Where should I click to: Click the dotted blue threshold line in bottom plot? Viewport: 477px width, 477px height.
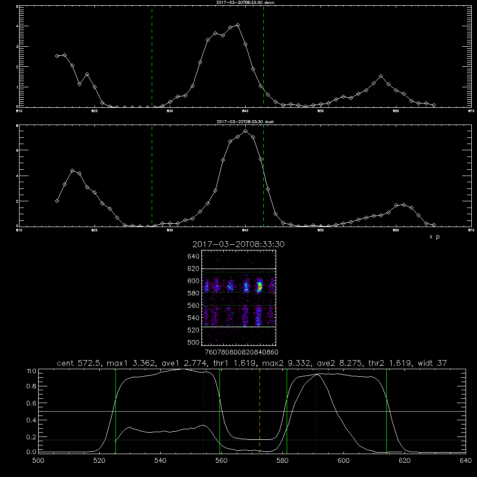pos(252,440)
